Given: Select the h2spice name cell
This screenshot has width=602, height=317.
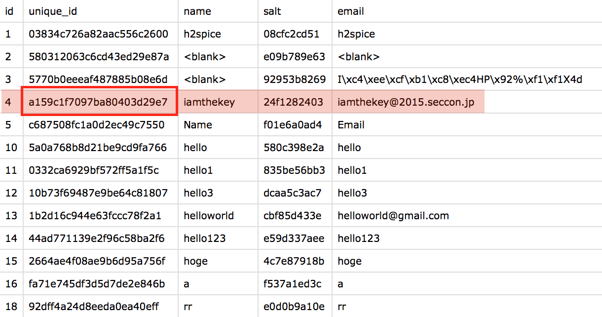Looking at the screenshot, I should click(x=202, y=34).
